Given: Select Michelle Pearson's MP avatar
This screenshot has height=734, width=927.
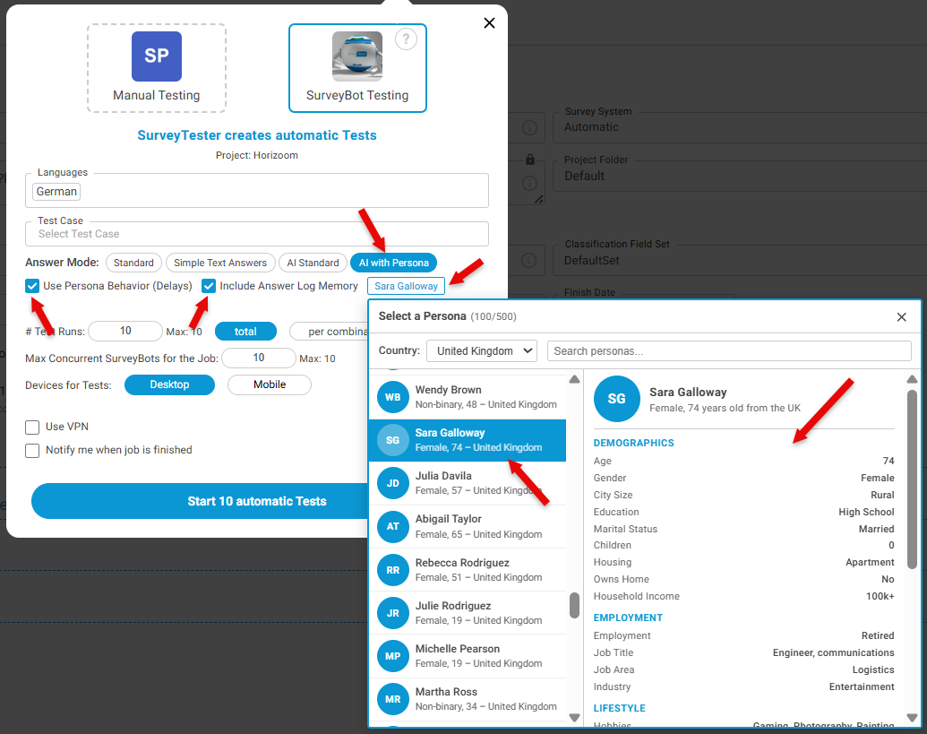Looking at the screenshot, I should [392, 656].
